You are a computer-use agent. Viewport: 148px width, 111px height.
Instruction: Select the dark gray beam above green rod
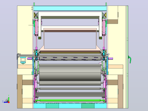70,94
